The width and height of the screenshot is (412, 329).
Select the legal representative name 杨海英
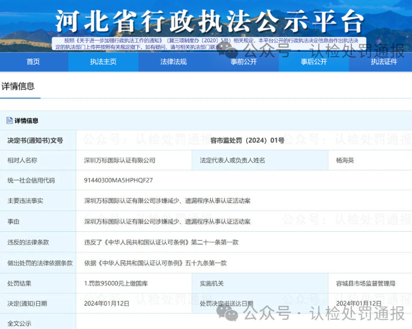coord(345,160)
